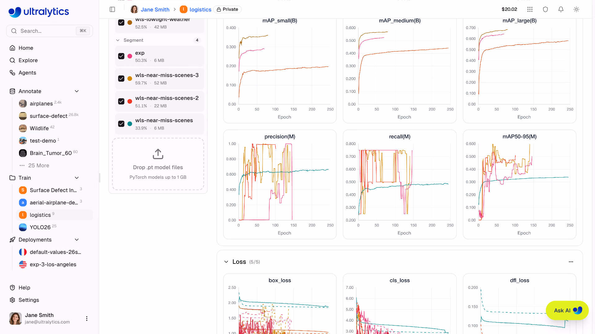Viewport: 595px width, 334px height.
Task: Click the search magnifier icon
Action: 14,31
